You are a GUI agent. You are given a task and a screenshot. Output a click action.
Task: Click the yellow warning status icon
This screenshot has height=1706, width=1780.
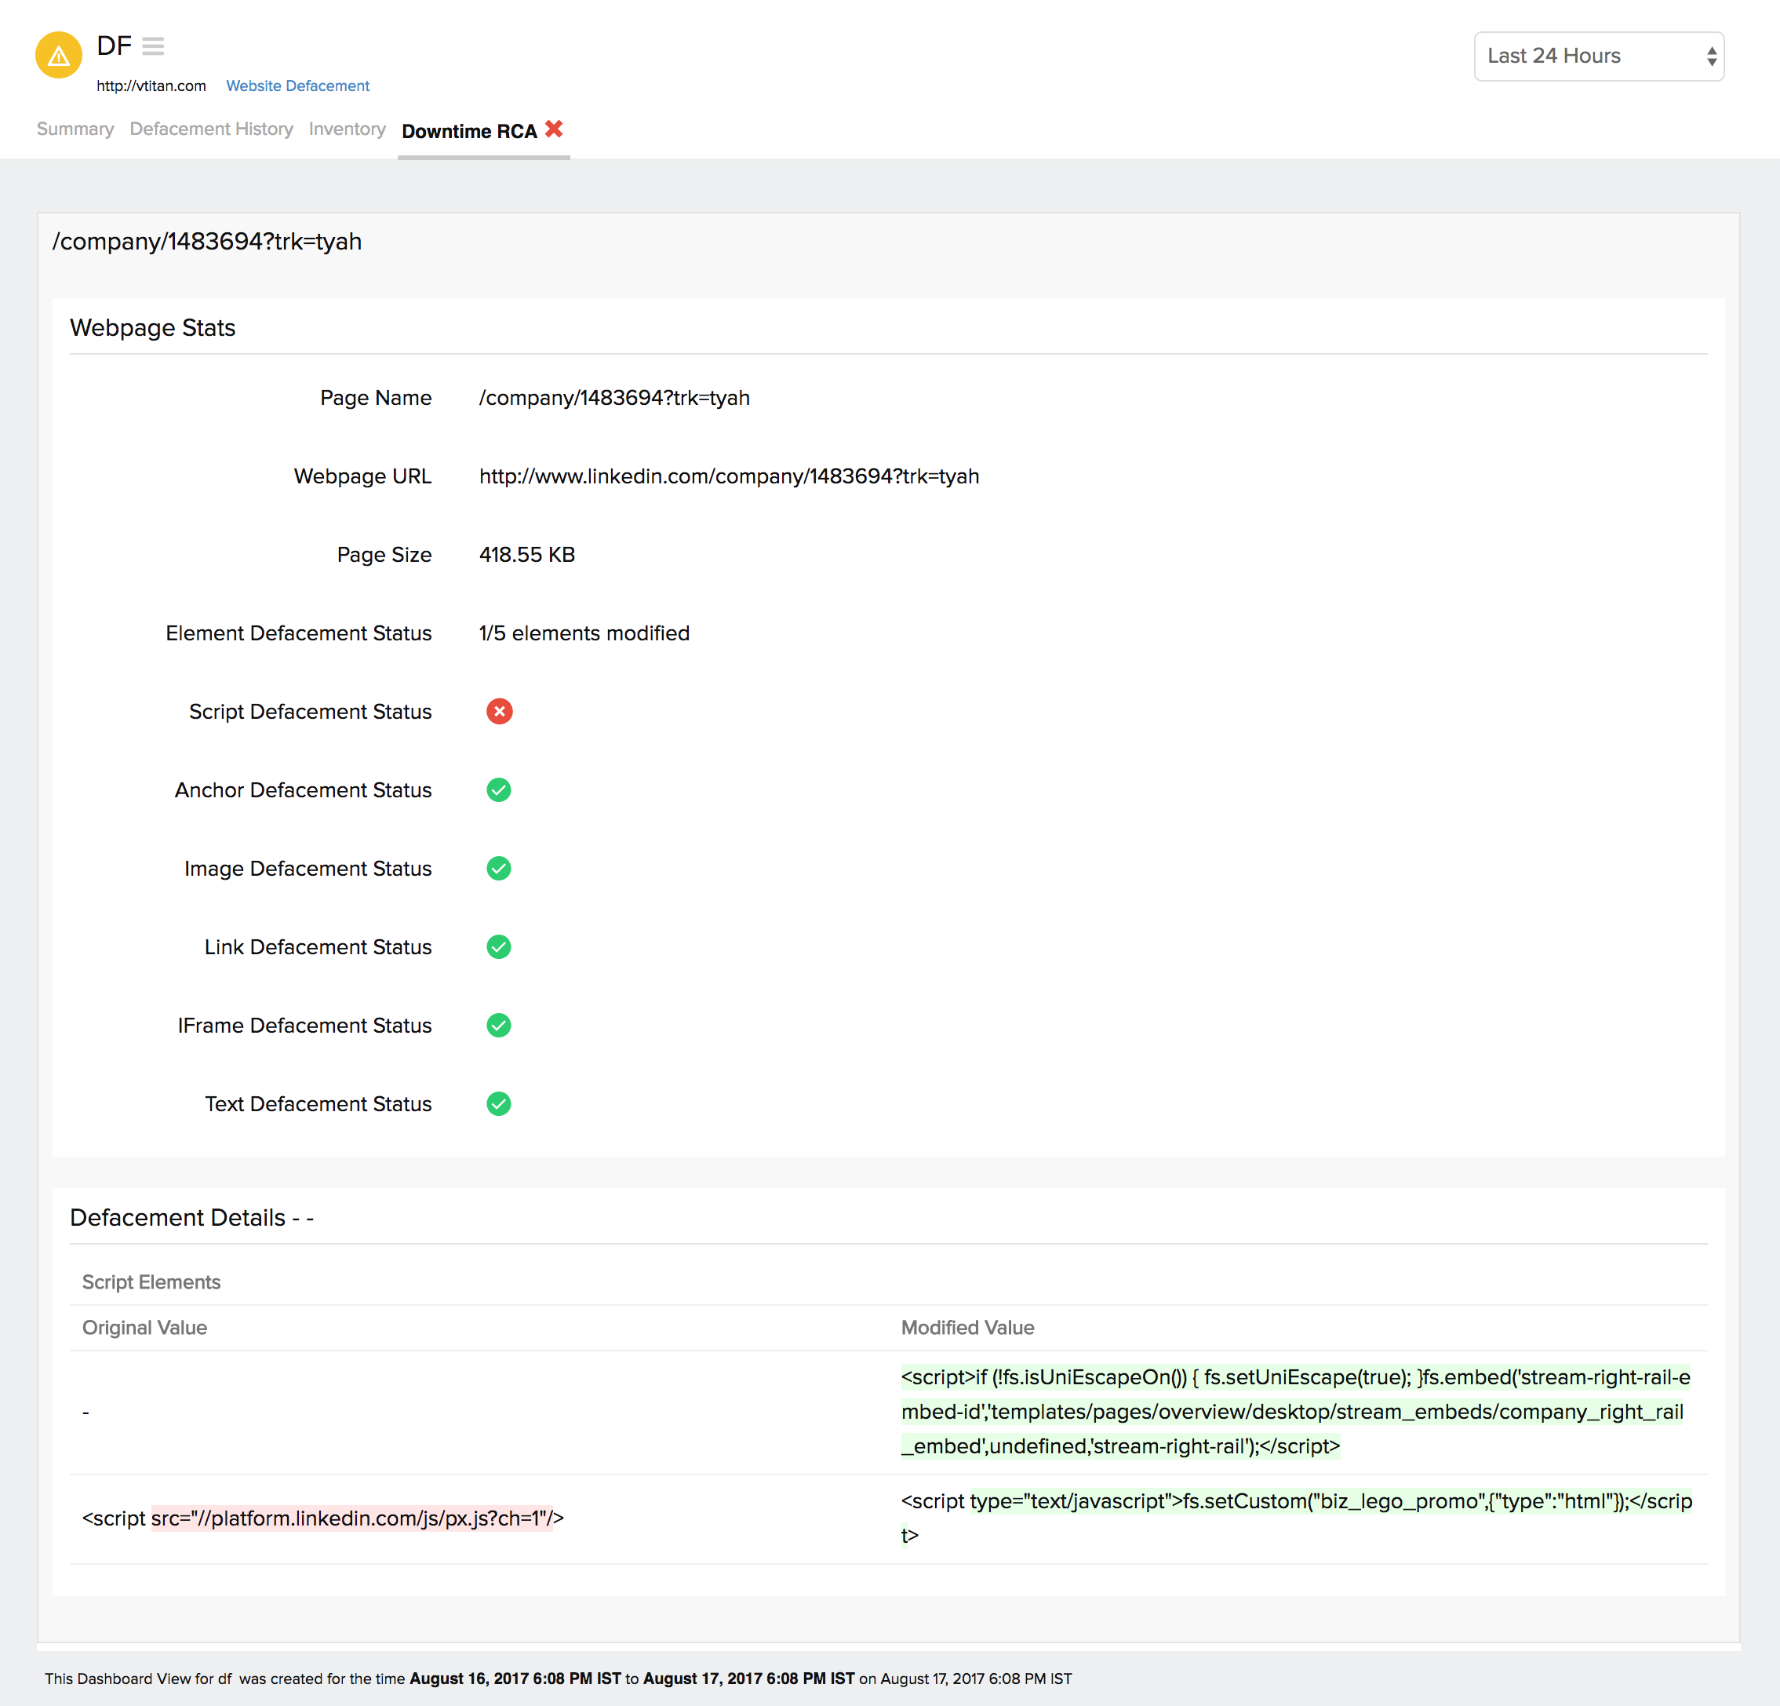58,56
